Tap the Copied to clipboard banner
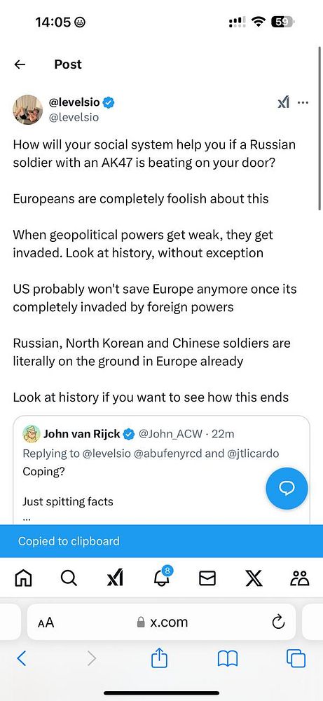 (x=161, y=541)
